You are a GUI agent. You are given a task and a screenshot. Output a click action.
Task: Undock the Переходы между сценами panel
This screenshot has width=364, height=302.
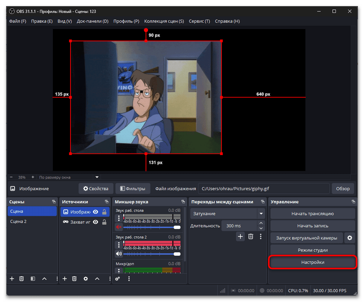[x=262, y=202]
